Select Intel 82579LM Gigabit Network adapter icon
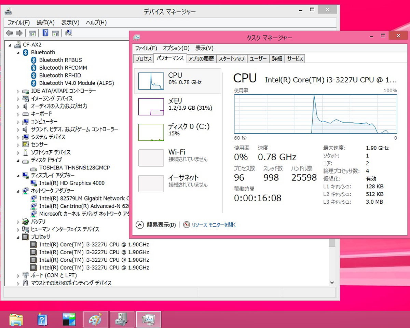 point(33,199)
